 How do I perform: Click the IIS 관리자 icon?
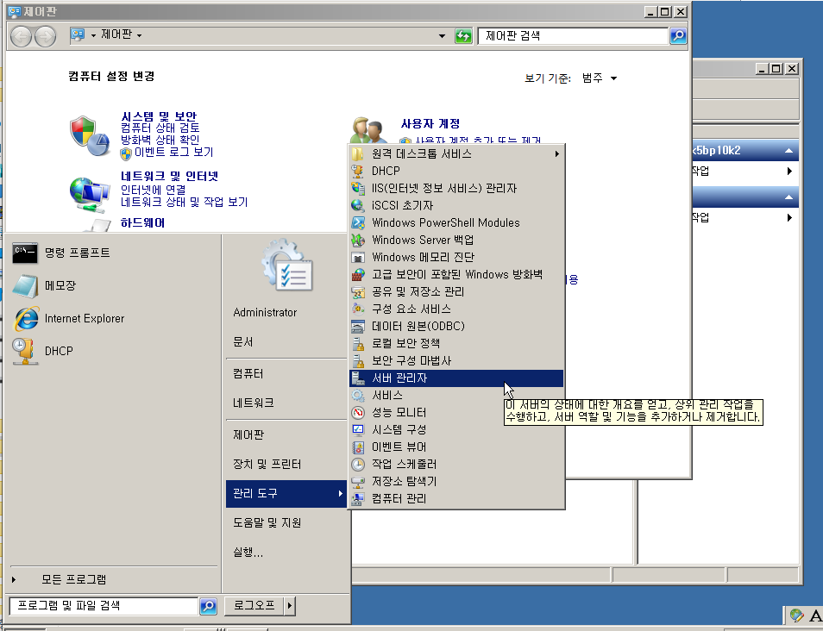(358, 188)
